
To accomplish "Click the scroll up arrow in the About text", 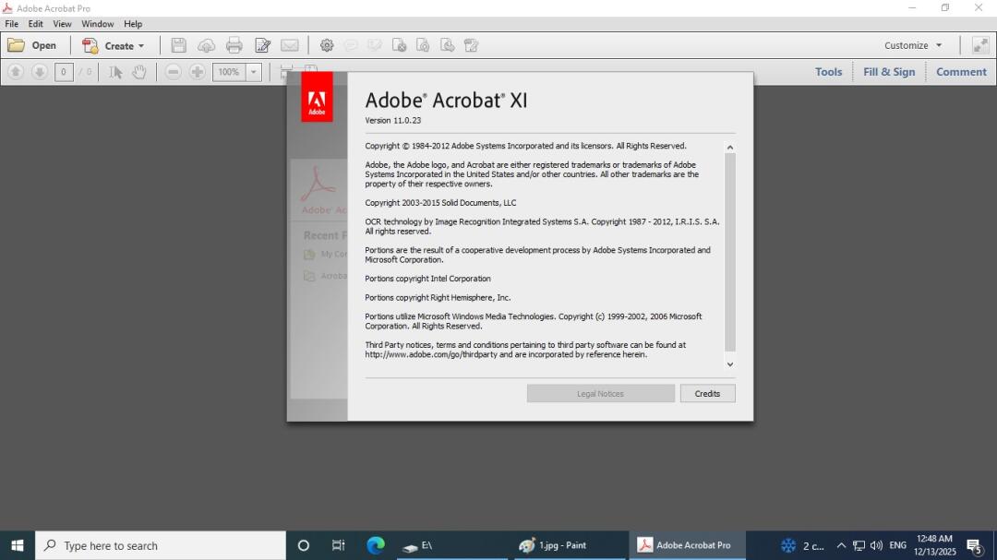I will pyautogui.click(x=730, y=148).
